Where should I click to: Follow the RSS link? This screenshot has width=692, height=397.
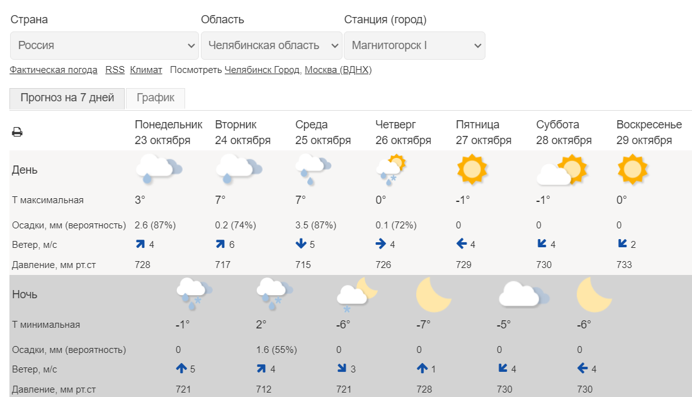click(115, 70)
